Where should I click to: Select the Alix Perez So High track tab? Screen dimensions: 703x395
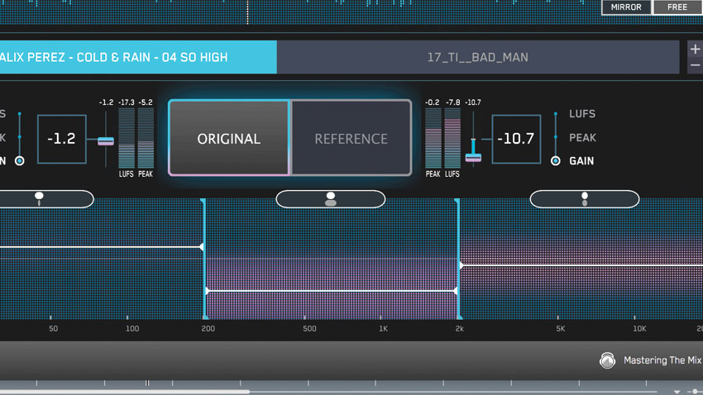[x=138, y=57]
